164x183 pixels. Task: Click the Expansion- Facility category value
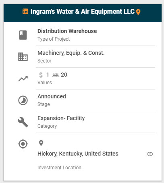(x=61, y=118)
